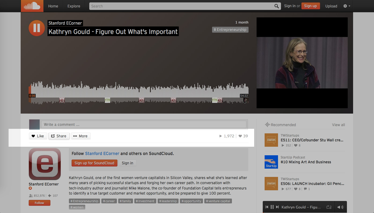Click the 1,972 plays count
374x213 pixels.
pos(227,136)
